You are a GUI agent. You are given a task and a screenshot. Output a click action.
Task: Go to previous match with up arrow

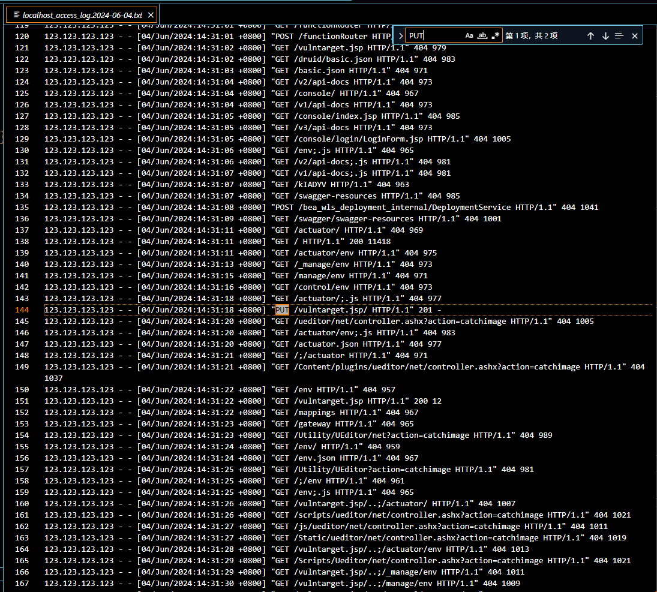pyautogui.click(x=590, y=36)
